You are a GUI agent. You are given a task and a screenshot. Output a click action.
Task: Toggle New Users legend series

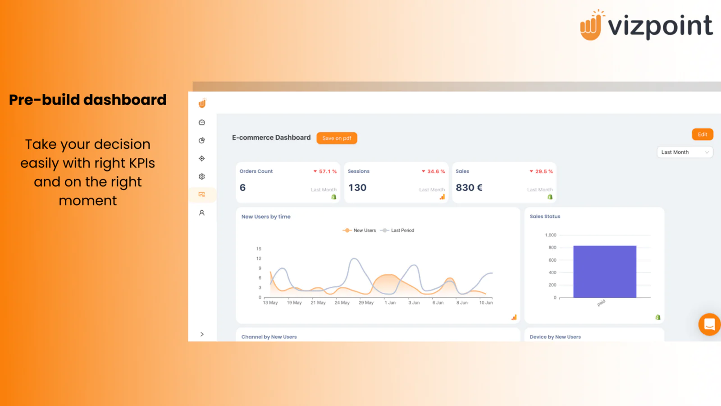tap(359, 230)
